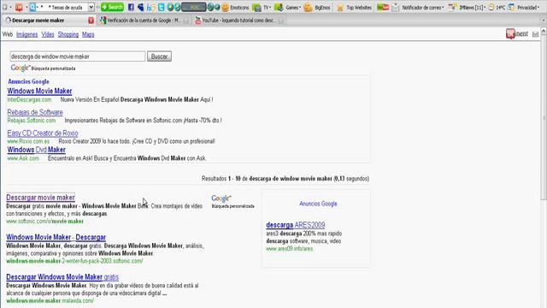This screenshot has height=308, width=547.
Task: Click the BigEmos toolbar icon
Action: pyautogui.click(x=308, y=8)
